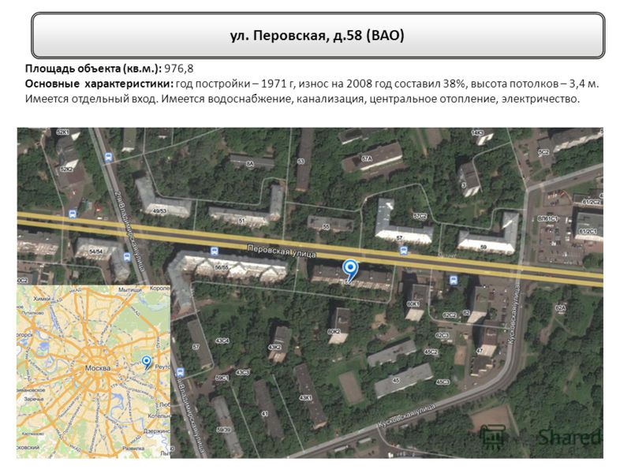Click the blue location pin on Перовская улица
Viewport: 631px width, 473px height.
350,270
